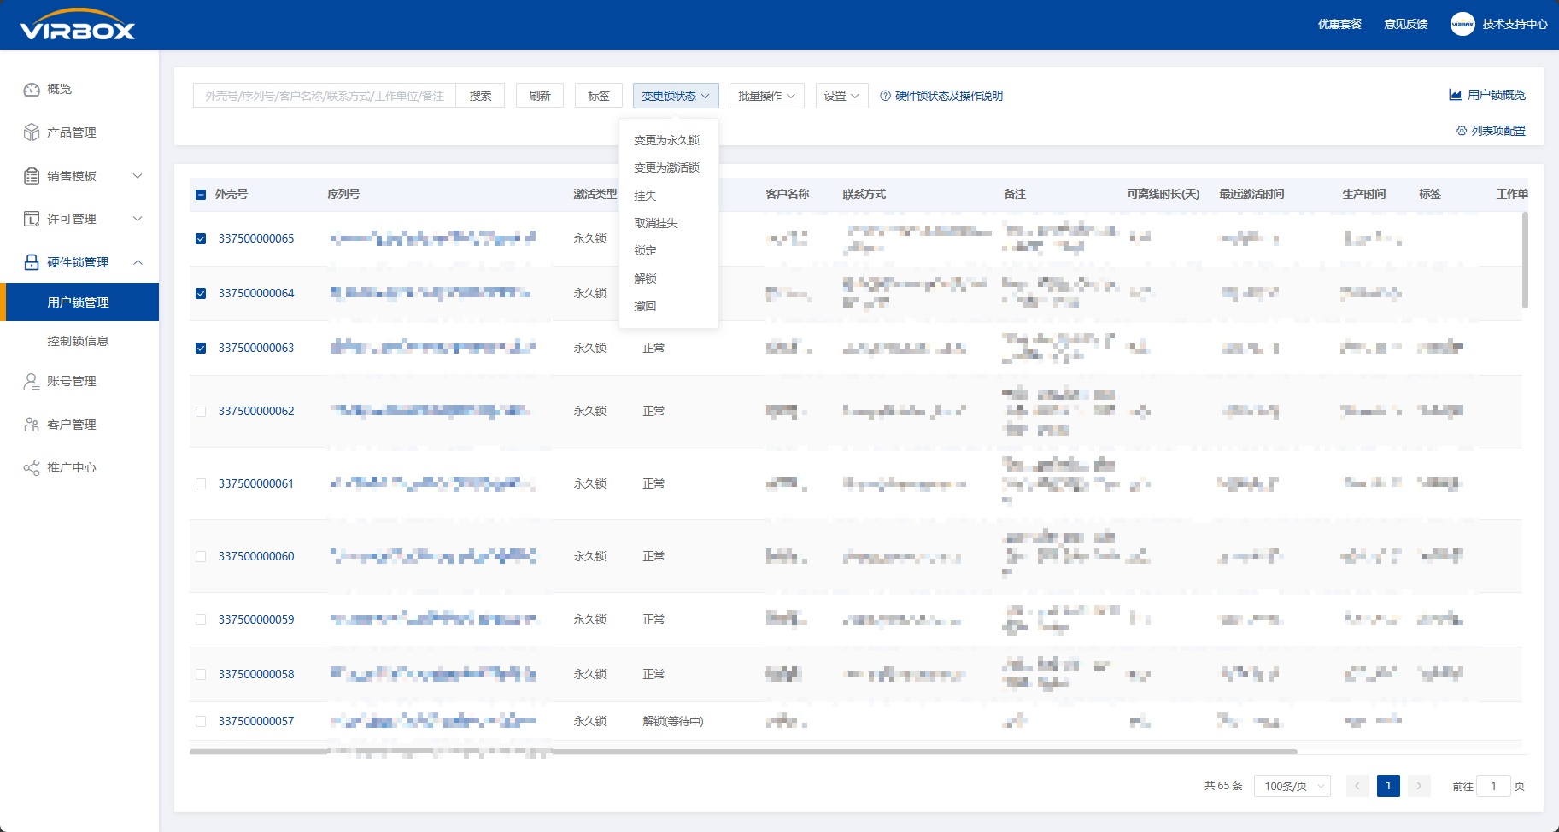Check the row 337500000062 checkbox
1559x832 pixels.
(x=201, y=411)
